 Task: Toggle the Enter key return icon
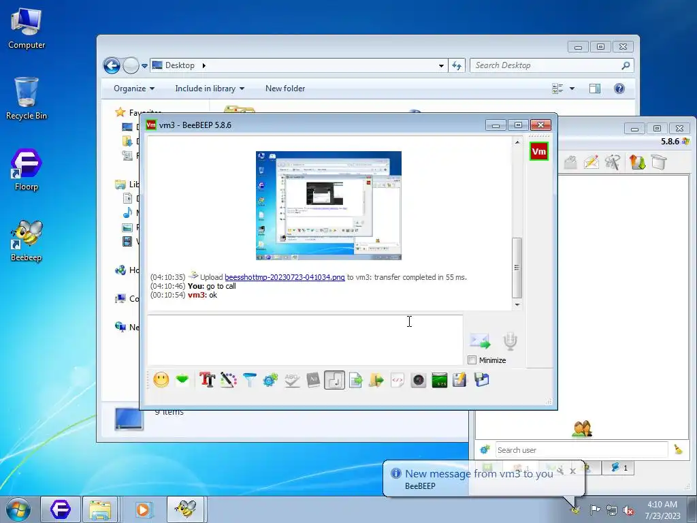pos(334,380)
